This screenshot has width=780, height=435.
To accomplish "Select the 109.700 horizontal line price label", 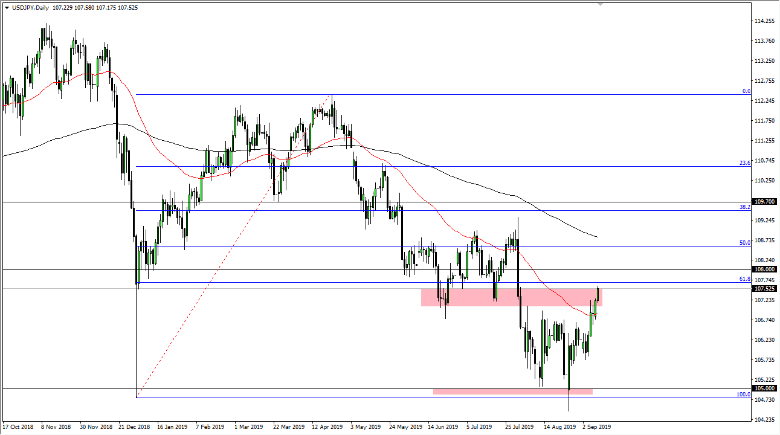I will coord(765,202).
